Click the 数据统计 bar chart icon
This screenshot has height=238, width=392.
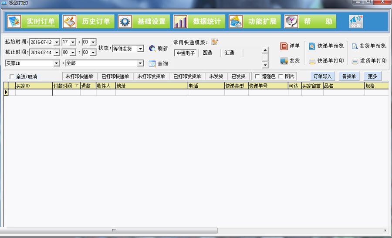point(180,21)
